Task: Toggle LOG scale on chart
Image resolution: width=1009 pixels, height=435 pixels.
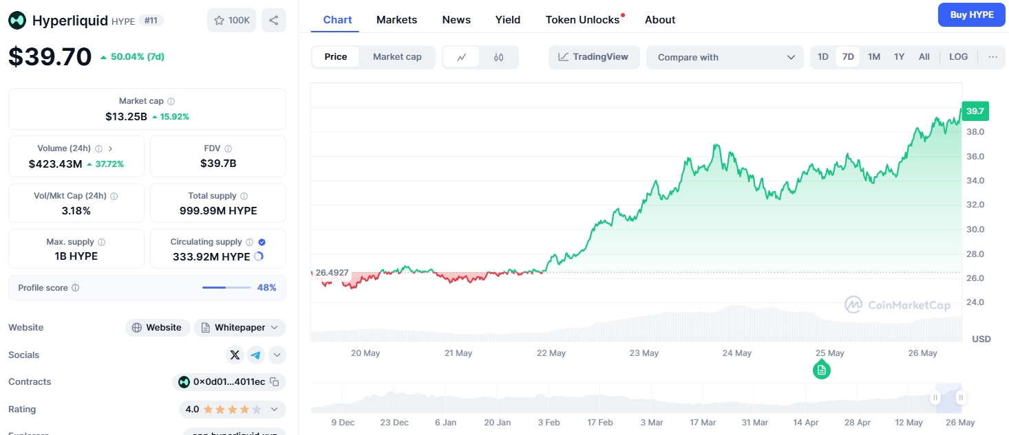Action: tap(959, 57)
